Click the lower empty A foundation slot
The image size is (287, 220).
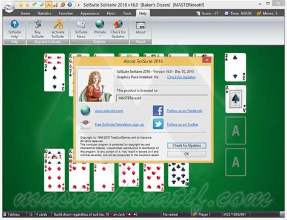point(236,162)
